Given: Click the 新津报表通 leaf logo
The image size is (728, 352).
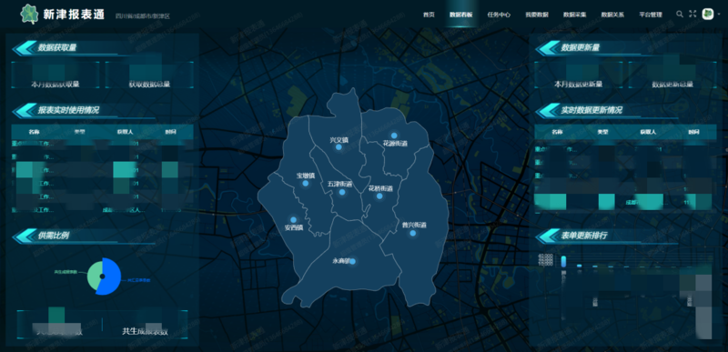Looking at the screenshot, I should pos(29,14).
